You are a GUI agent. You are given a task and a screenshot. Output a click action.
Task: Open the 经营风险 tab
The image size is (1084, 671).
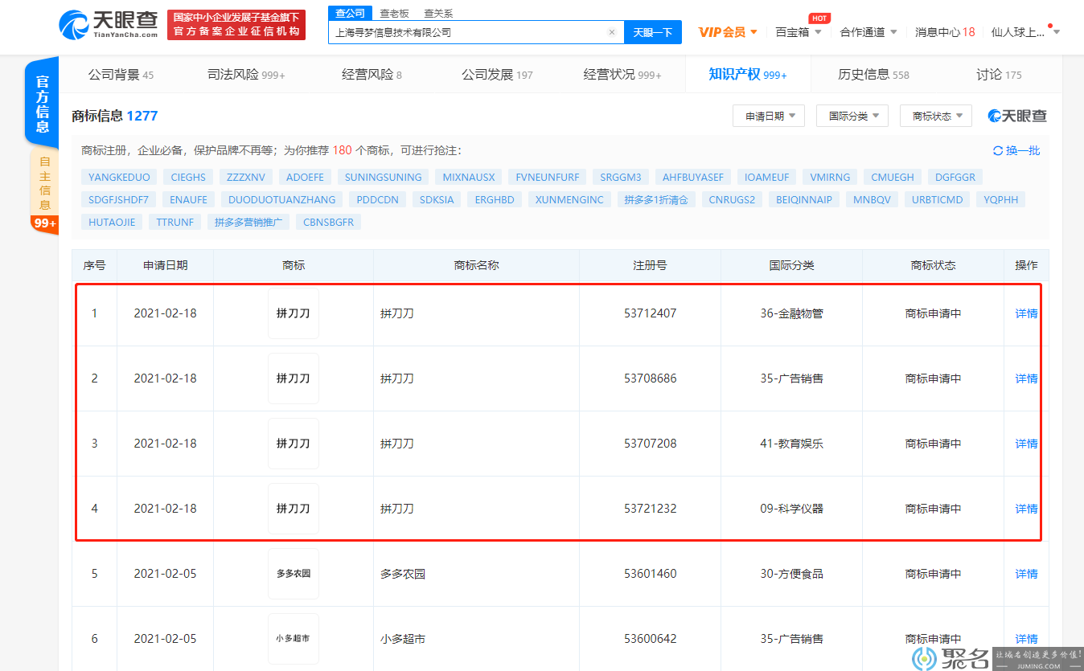(x=372, y=75)
